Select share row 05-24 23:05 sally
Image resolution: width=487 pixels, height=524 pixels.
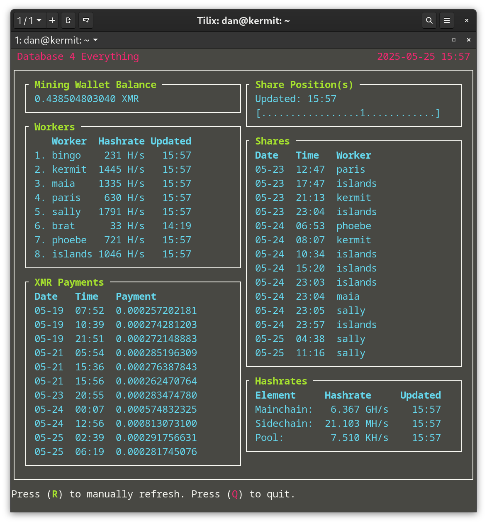[x=310, y=311]
